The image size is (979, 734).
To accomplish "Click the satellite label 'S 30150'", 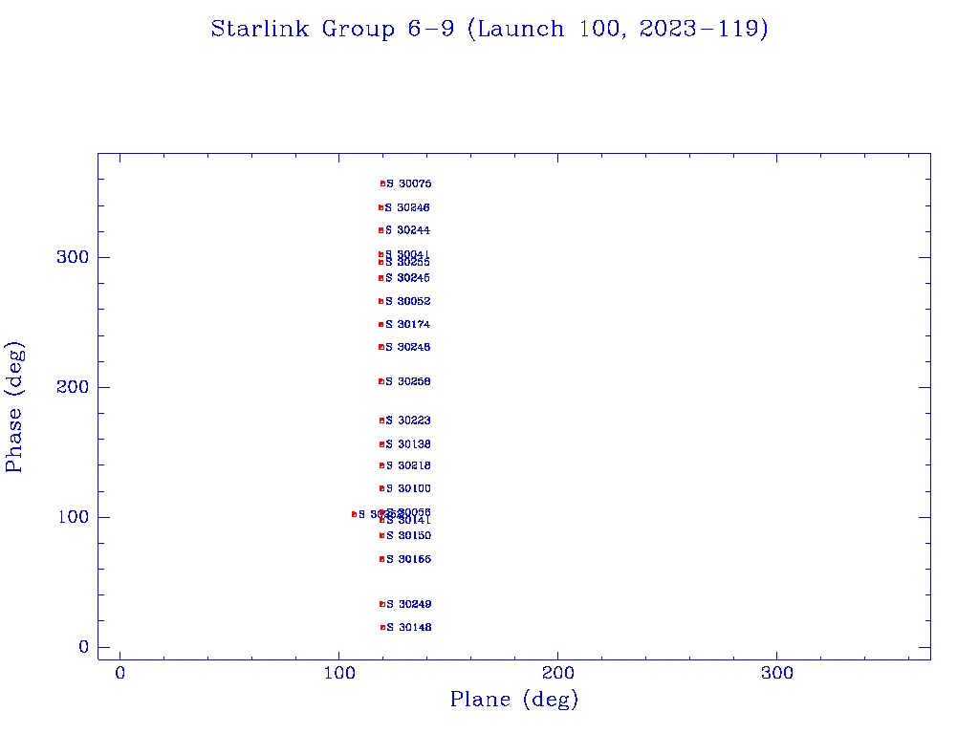I will [x=408, y=535].
